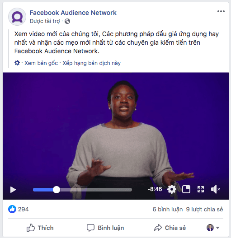Open the three-dot post options menu

click(221, 11)
